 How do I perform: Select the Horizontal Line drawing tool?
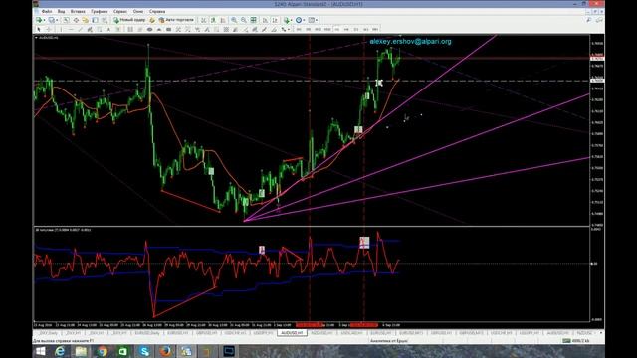(x=71, y=29)
